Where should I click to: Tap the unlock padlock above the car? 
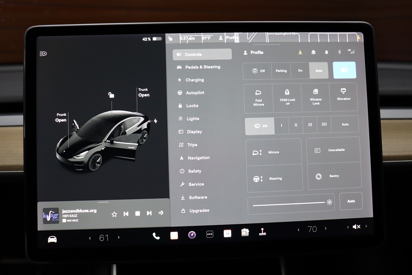point(111,95)
